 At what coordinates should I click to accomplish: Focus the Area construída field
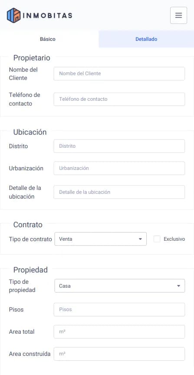(x=119, y=354)
